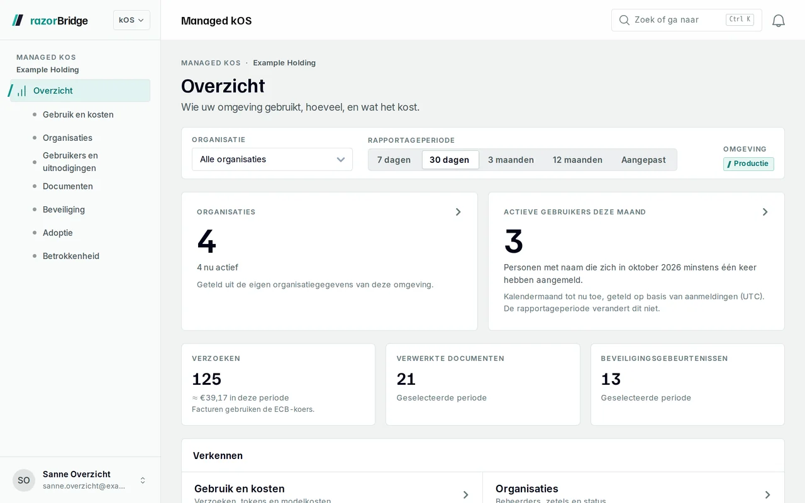Click the Example Holding breadcrumb
805x503 pixels.
[284, 63]
